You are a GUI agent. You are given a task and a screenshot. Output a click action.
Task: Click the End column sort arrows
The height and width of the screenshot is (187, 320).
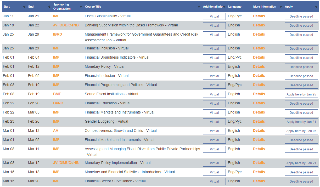[x=49, y=7]
